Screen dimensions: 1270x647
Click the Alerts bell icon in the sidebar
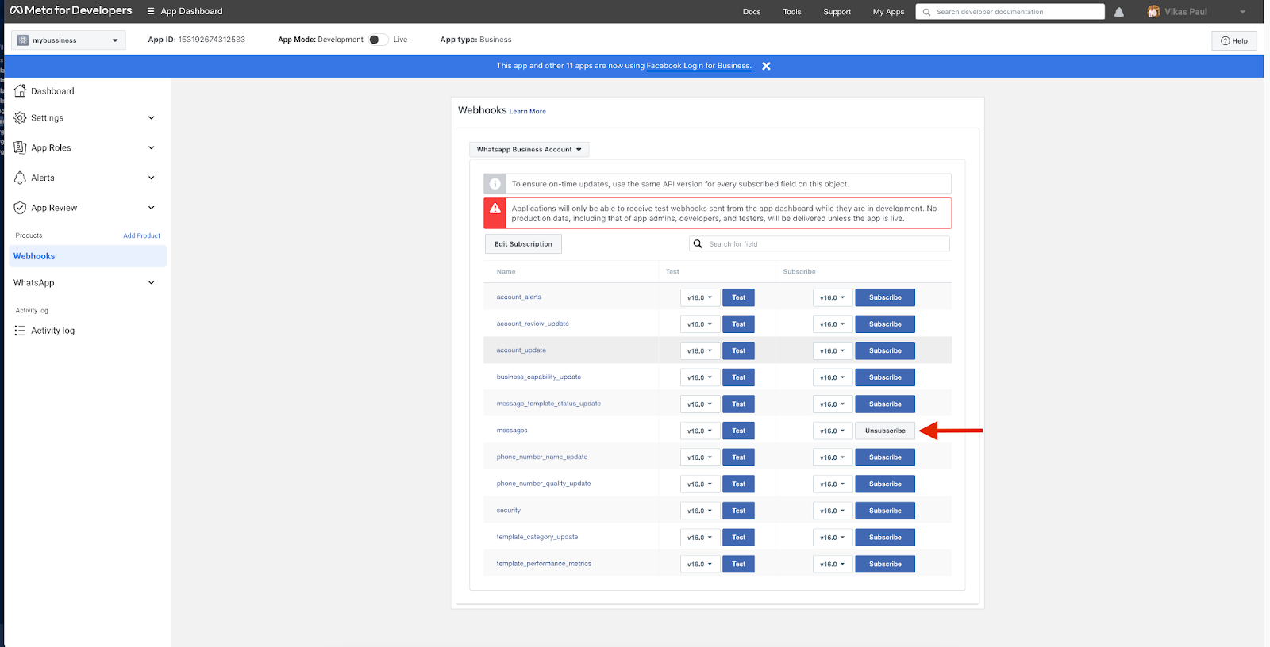click(x=20, y=178)
